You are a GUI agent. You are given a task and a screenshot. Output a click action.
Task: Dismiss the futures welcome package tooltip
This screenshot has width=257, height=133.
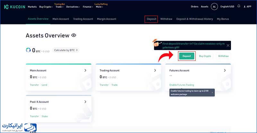coord(212,93)
